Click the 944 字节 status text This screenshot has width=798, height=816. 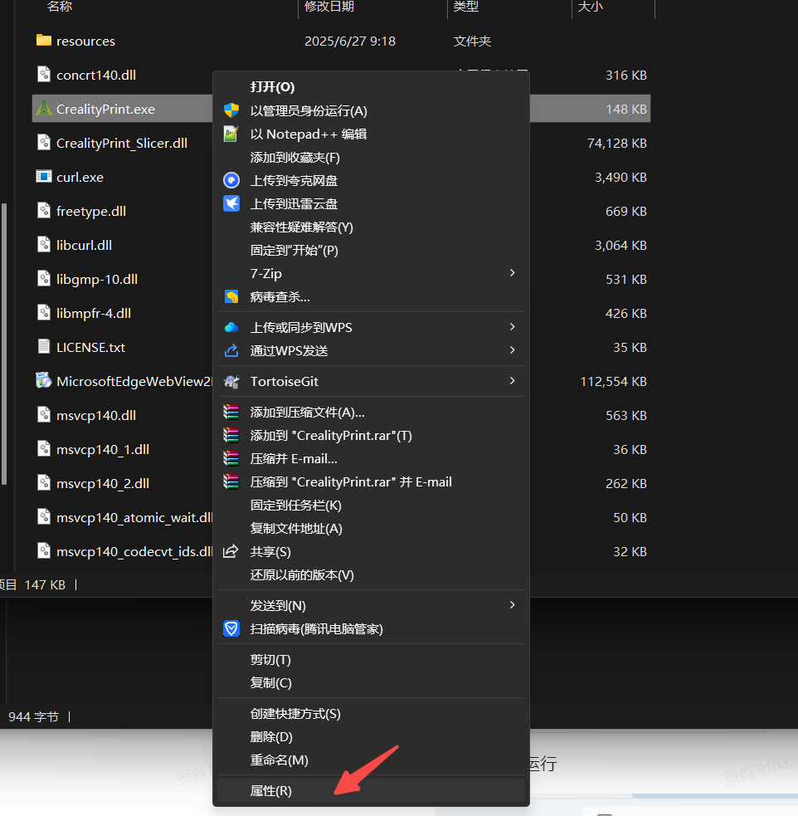(x=34, y=716)
